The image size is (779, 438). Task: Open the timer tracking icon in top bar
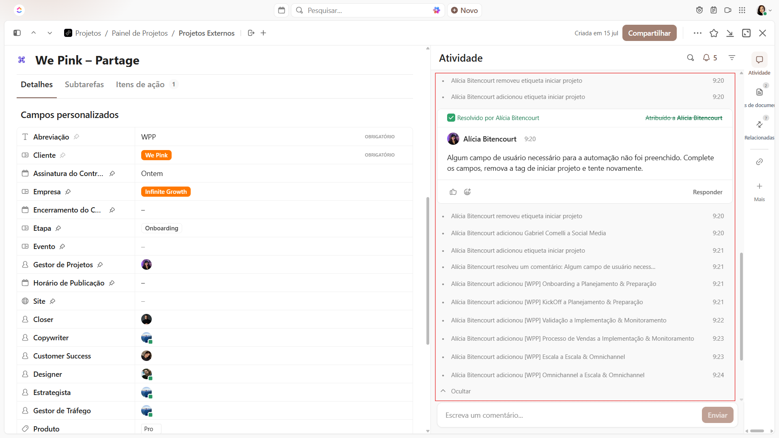pos(699,10)
